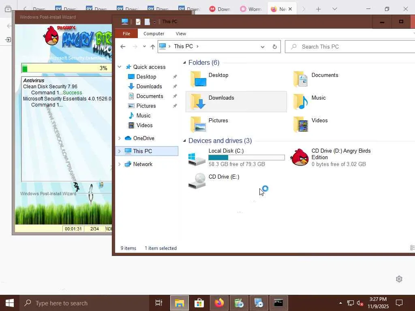Click the Network icon in sidebar
The width and height of the screenshot is (415, 311).
coord(128,164)
